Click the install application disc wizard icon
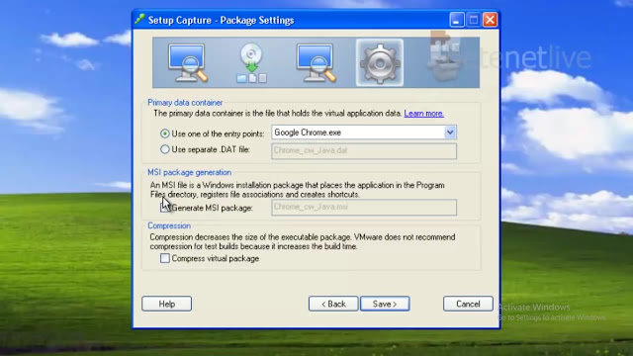The image size is (633, 356). click(251, 62)
